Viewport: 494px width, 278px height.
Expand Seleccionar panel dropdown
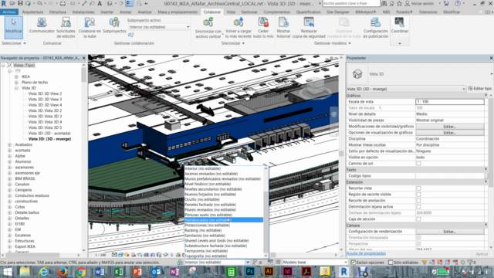(14, 43)
